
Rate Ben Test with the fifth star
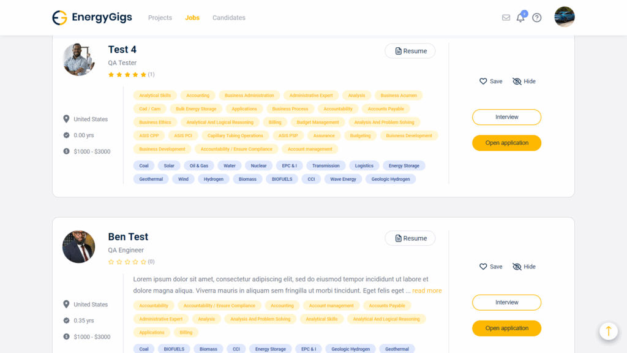click(x=143, y=262)
